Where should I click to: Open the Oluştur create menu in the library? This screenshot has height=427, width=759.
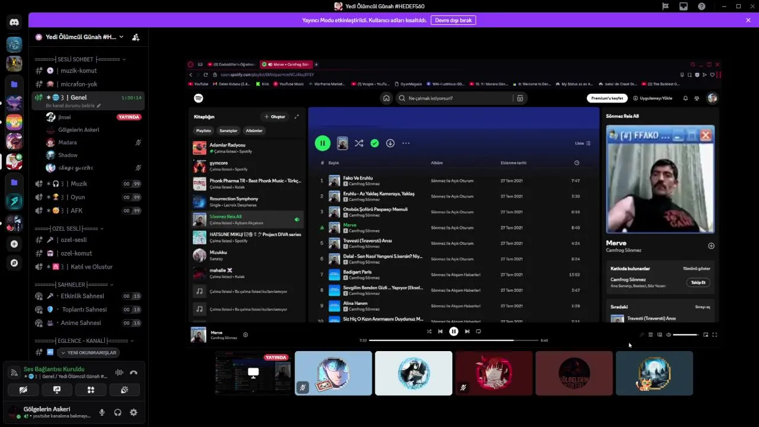pyautogui.click(x=275, y=117)
